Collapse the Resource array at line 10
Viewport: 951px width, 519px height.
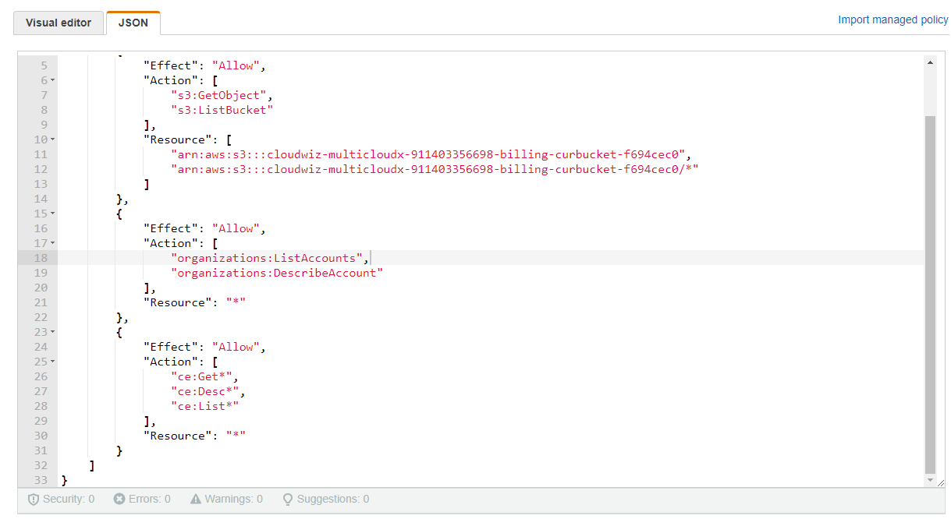[x=52, y=139]
